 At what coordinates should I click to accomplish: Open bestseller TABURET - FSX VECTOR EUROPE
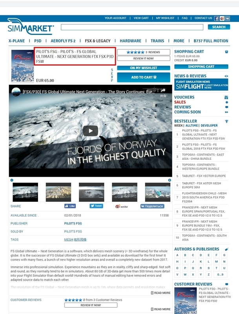204,176
